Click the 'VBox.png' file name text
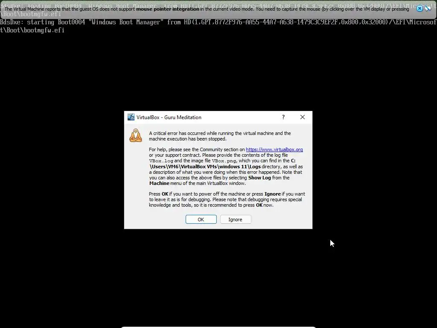The height and width of the screenshot is (328, 437). click(x=224, y=161)
